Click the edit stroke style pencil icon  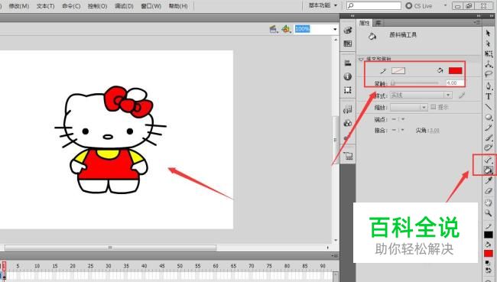(x=462, y=95)
